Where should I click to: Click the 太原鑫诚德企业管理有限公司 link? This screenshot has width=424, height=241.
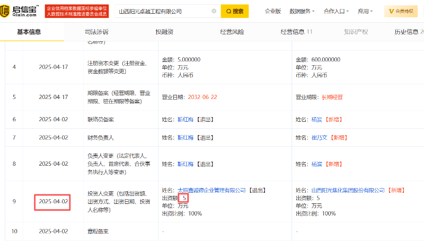coord(211,190)
